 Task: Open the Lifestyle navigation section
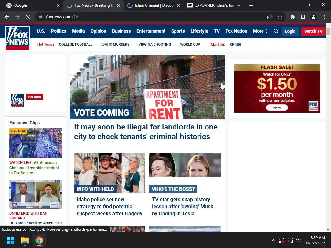click(x=199, y=31)
